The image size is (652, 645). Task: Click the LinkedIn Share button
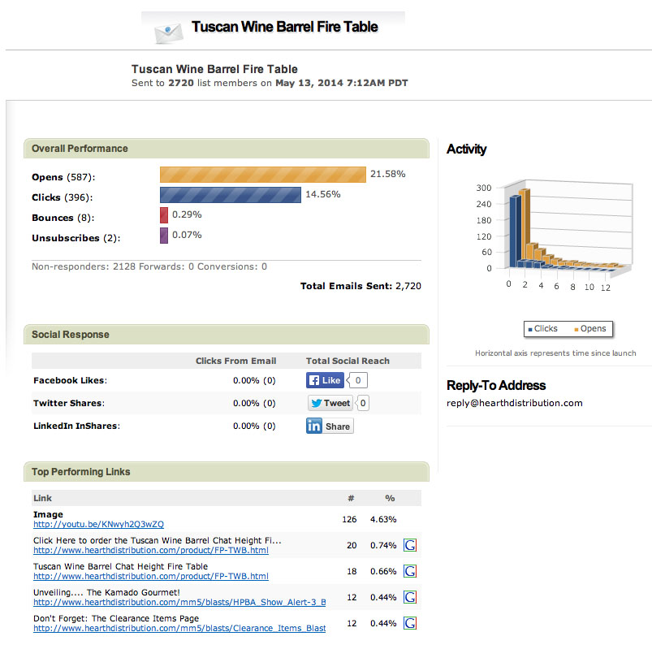pyautogui.click(x=330, y=426)
